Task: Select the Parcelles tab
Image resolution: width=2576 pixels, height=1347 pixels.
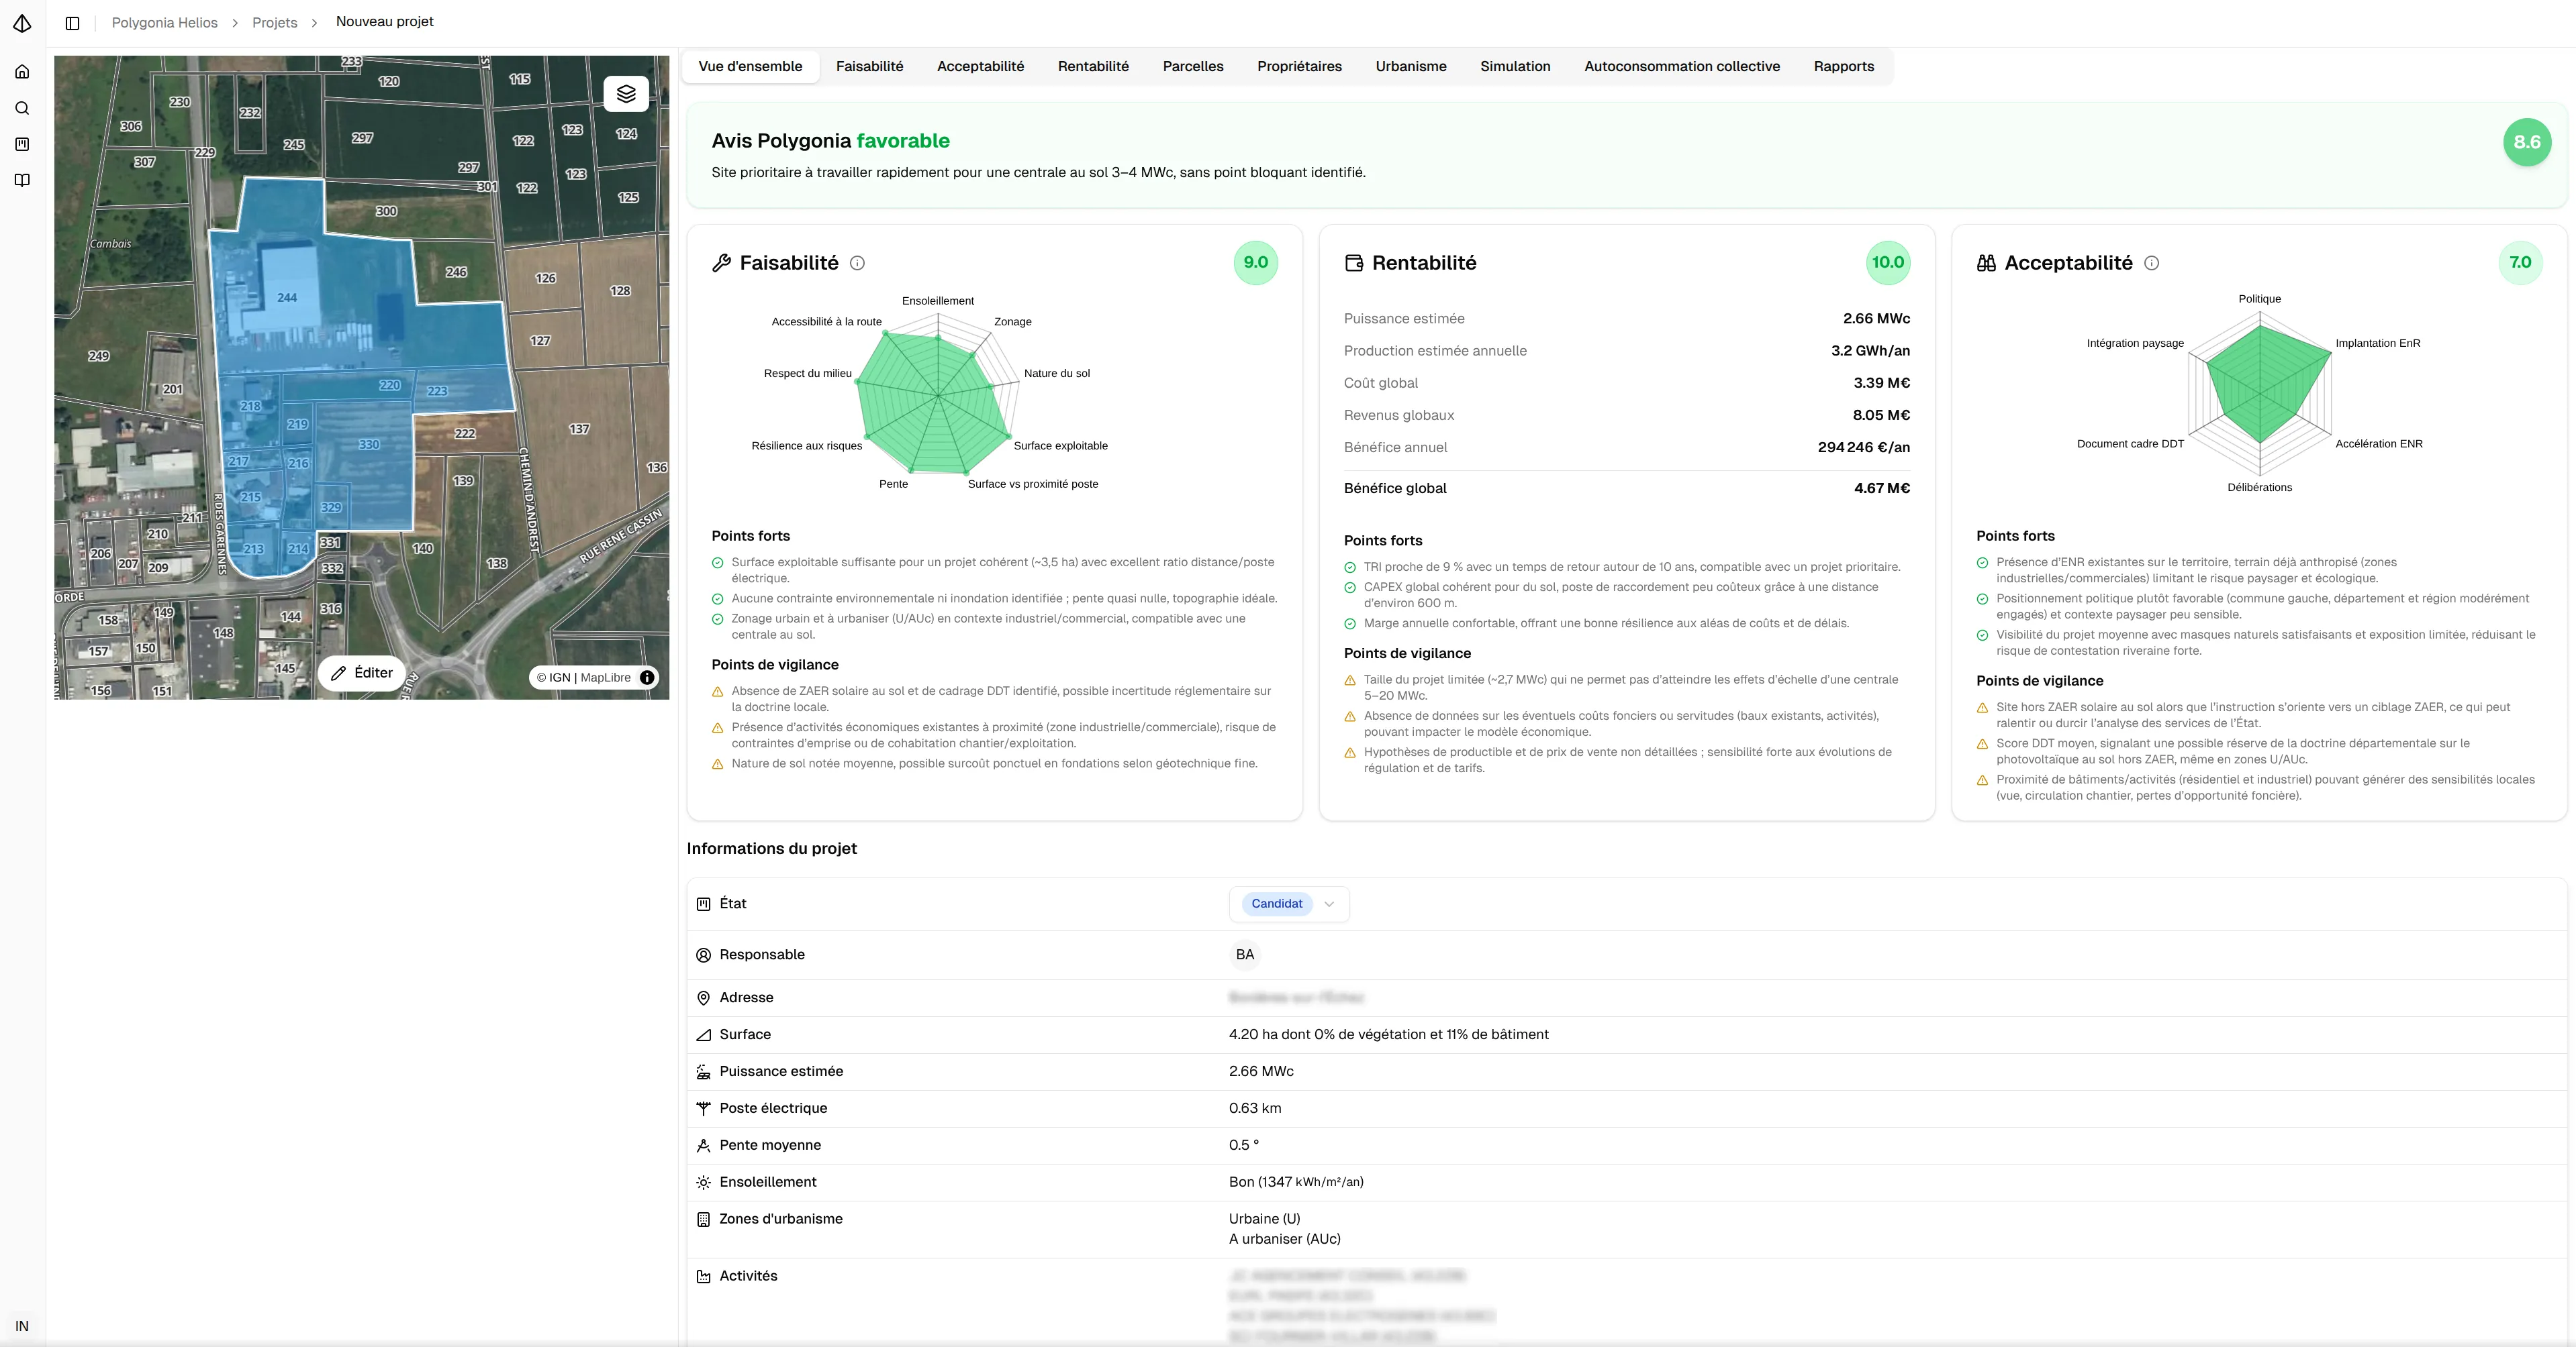Action: click(x=1193, y=67)
